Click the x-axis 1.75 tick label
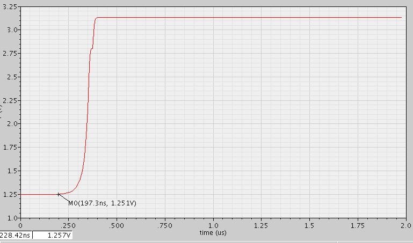Image resolution: width=413 pixels, height=243 pixels. (x=358, y=226)
